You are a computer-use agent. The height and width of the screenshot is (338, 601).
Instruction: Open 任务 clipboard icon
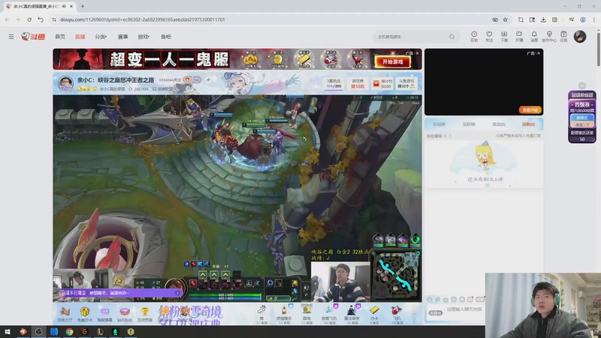563,36
